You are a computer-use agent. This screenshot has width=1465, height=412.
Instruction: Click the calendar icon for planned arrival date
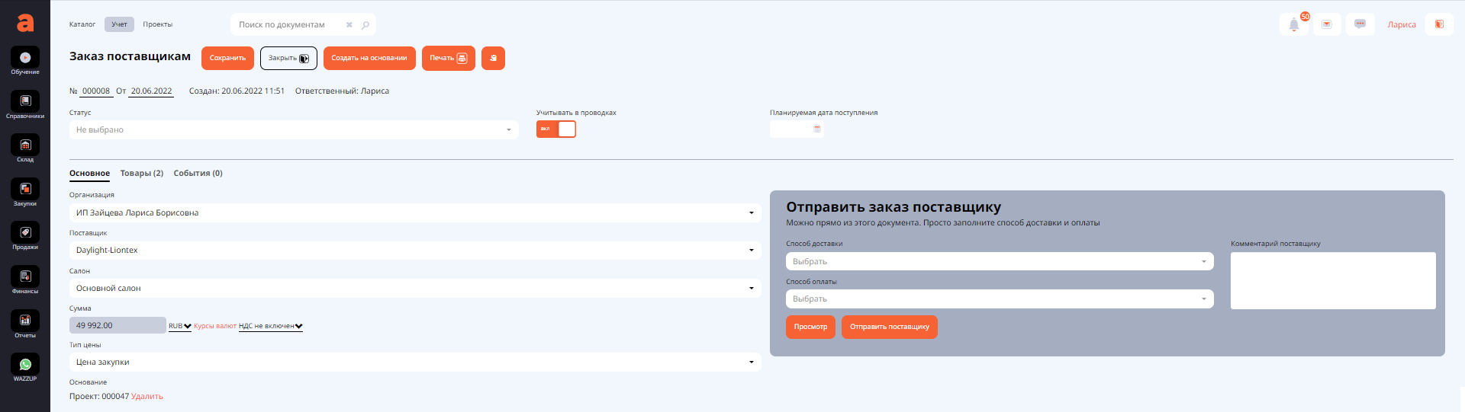(817, 129)
